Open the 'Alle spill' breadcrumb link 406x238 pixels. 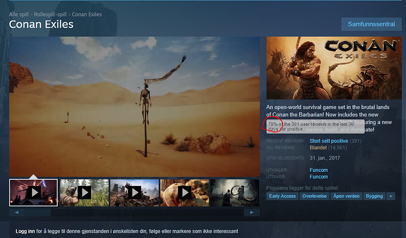pyautogui.click(x=19, y=15)
